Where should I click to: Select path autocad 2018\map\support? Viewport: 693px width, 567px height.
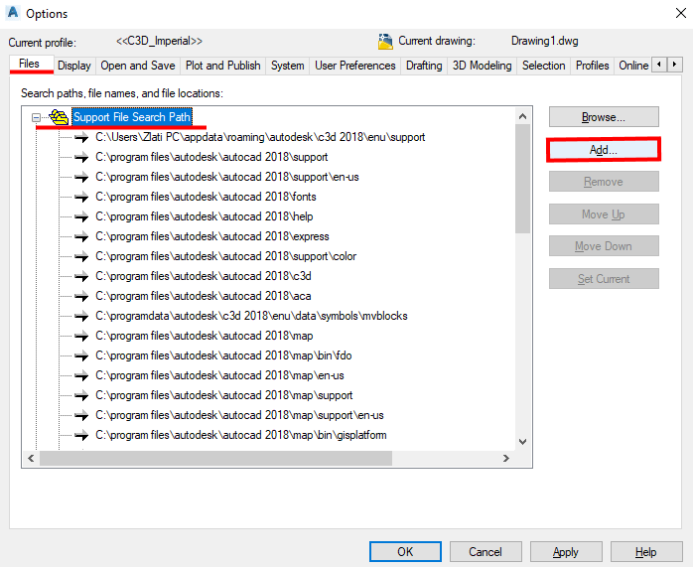224,396
